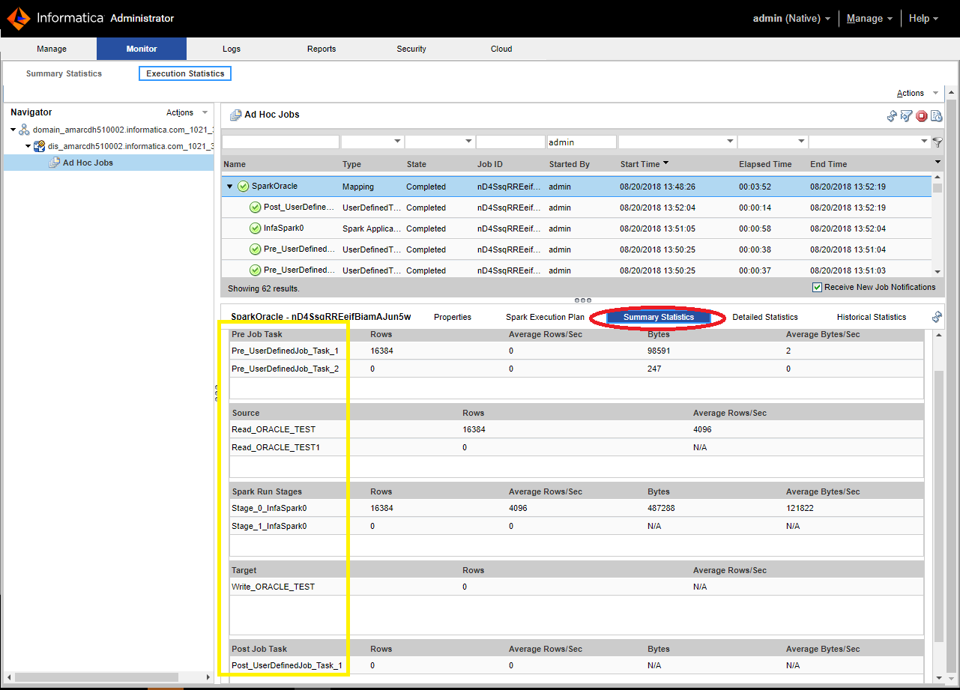Collapse the SparkOracle job row

[x=230, y=187]
